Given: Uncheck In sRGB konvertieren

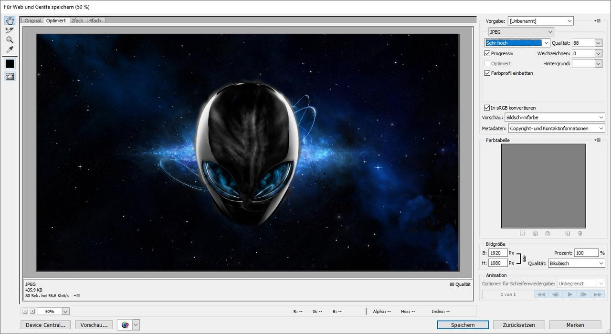Looking at the screenshot, I should tap(487, 108).
